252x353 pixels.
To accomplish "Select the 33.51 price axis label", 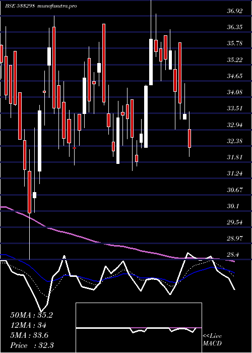I will [235, 108].
